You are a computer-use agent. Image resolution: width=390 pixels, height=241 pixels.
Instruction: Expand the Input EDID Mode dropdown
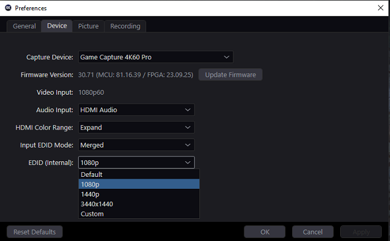pos(136,145)
